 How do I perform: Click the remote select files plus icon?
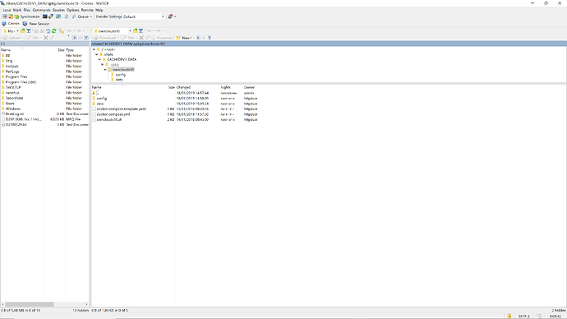coord(198,38)
